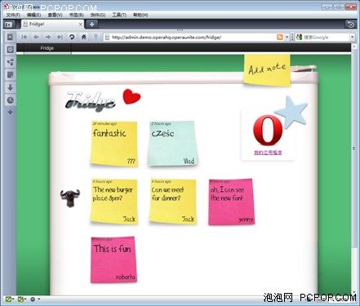The image size is (360, 306).
Task: Expand the address bar history dropdown
Action: (287, 37)
